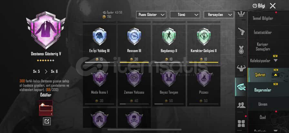
Task: Switch to the İstatistikler tab
Action: pyautogui.click(x=263, y=32)
